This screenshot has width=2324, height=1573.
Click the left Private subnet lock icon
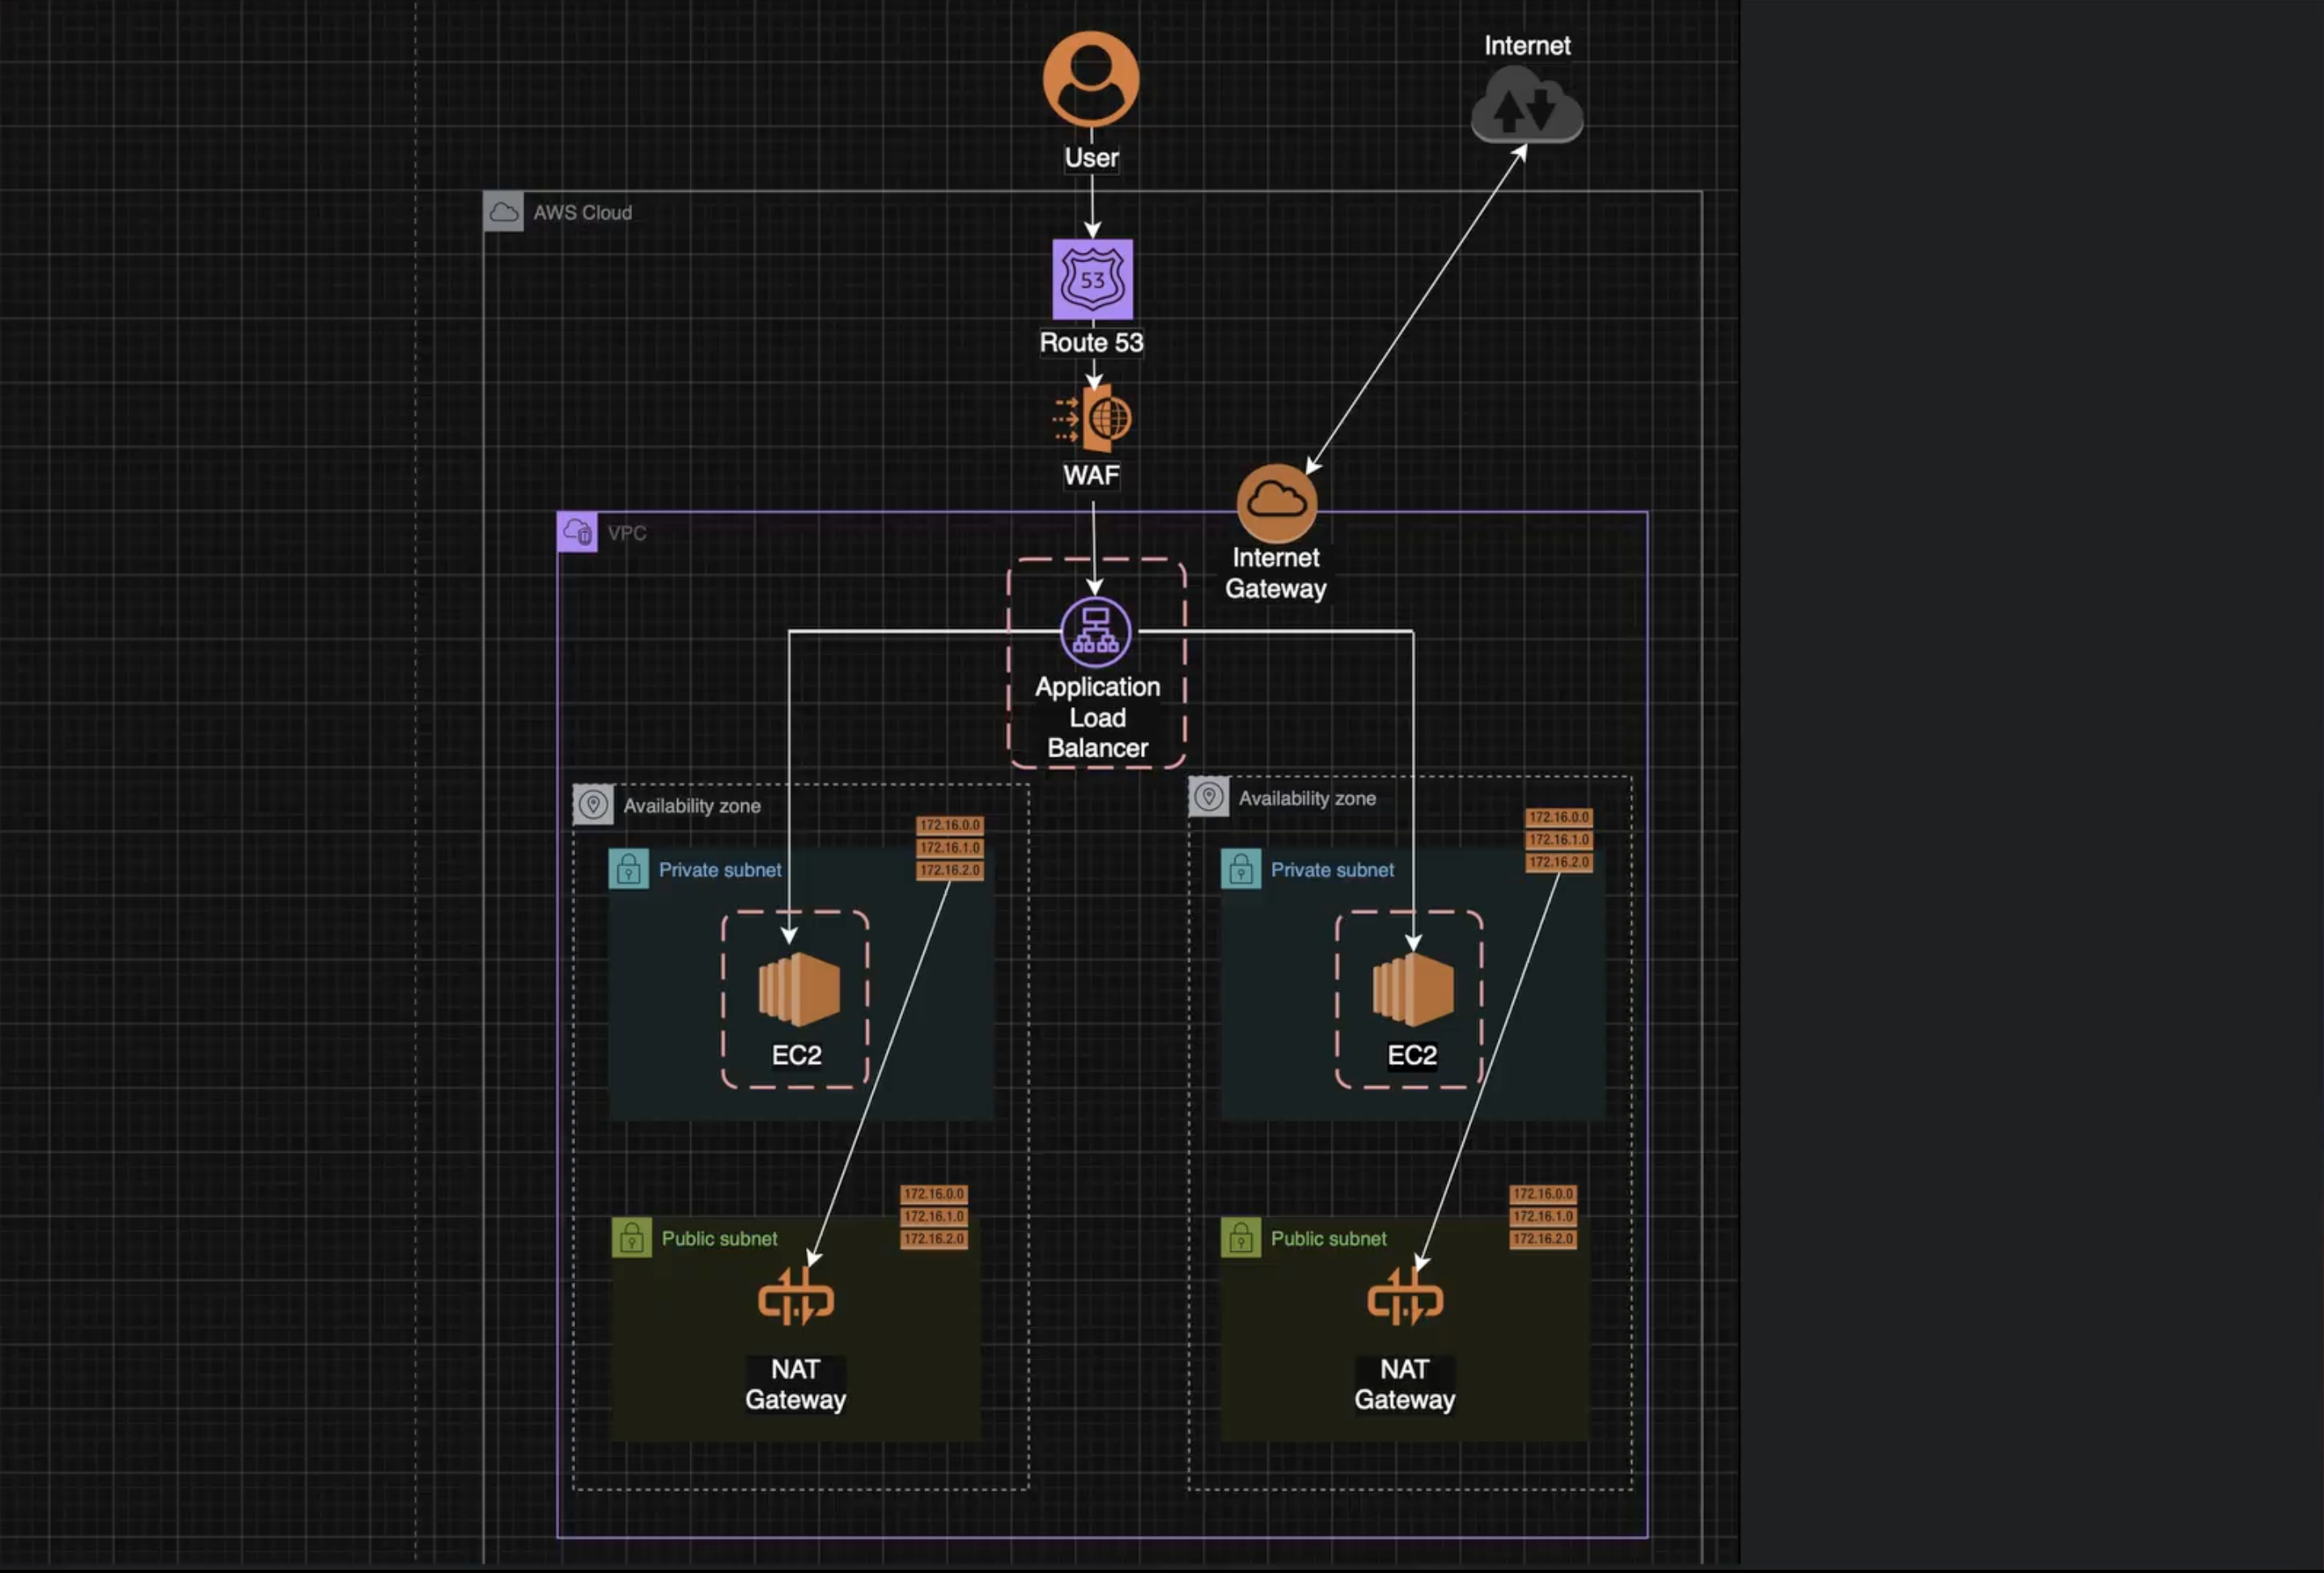[x=629, y=869]
